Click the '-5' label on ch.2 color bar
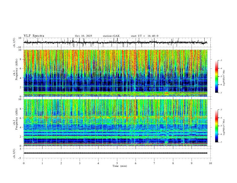The width and height of the screenshot is (237, 183). (x=221, y=126)
